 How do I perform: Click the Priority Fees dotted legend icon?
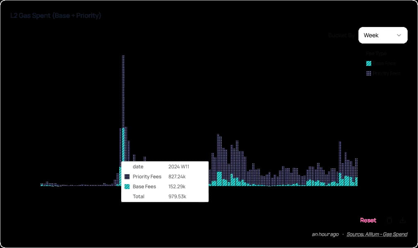pyautogui.click(x=369, y=73)
